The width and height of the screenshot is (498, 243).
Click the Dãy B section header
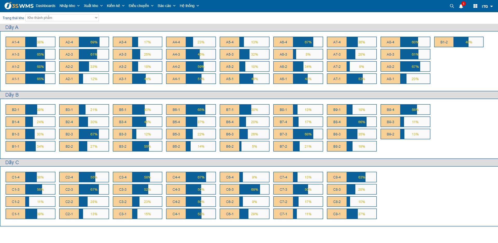point(12,95)
